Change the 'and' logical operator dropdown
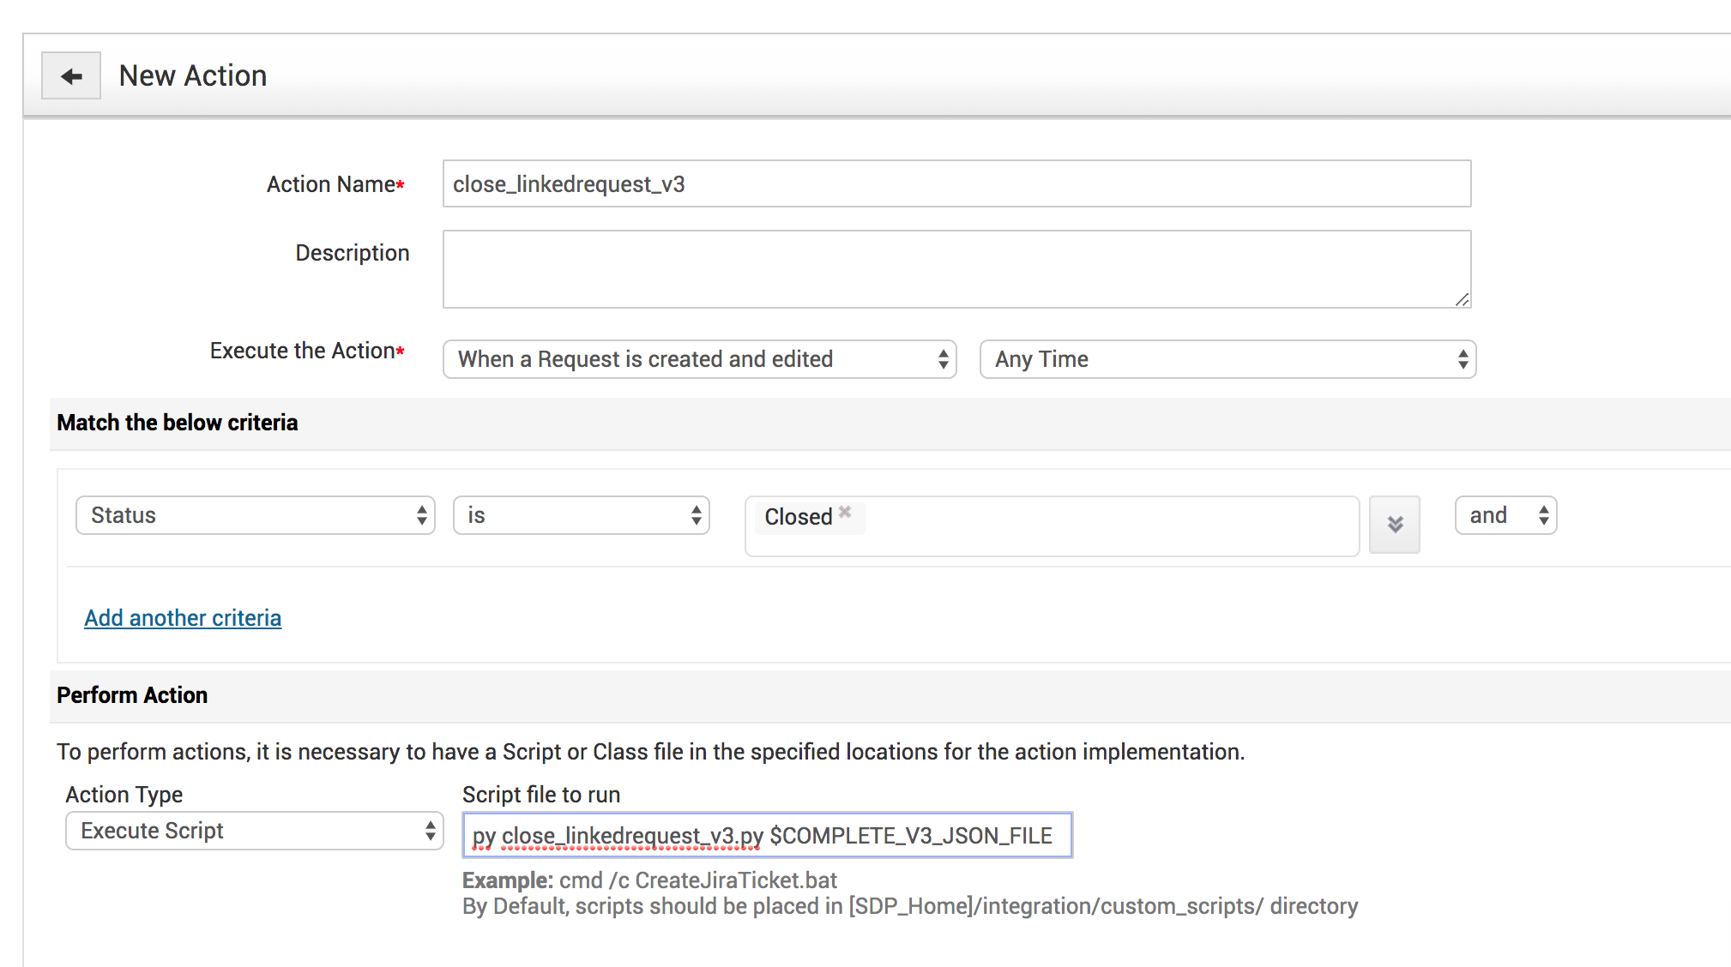Screen dimensions: 1731x967 click(x=1505, y=515)
